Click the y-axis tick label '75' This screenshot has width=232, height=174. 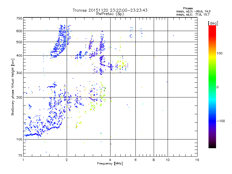[x=20, y=155]
